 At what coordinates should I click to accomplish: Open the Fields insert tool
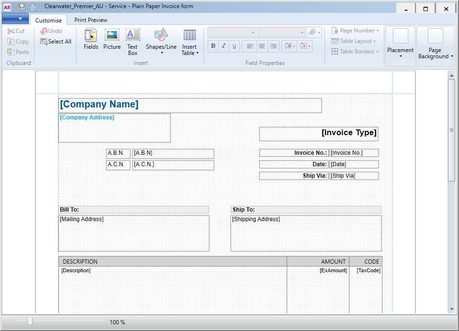coord(91,39)
